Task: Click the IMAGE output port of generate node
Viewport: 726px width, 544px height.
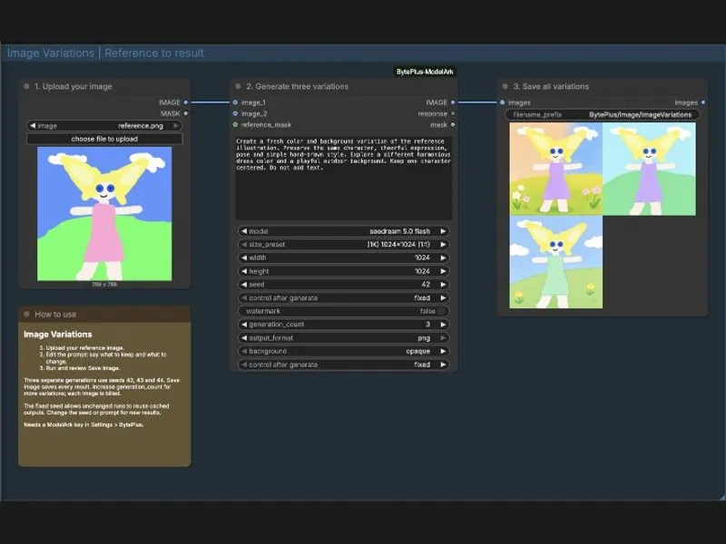Action: [x=453, y=102]
